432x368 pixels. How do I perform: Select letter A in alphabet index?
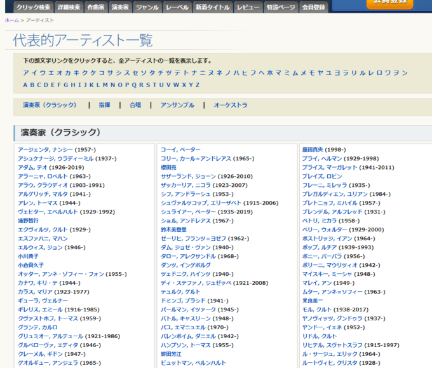click(x=26, y=85)
